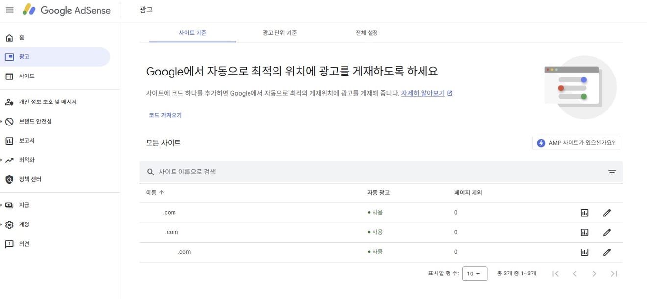Click the 계정 gear icon
The width and height of the screenshot is (647, 299).
click(x=9, y=224)
